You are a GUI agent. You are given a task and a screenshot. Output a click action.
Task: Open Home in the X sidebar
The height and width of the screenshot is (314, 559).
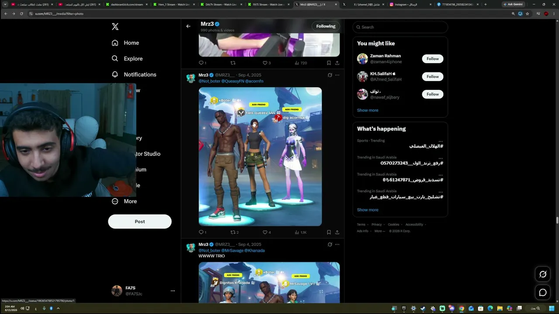(x=125, y=43)
